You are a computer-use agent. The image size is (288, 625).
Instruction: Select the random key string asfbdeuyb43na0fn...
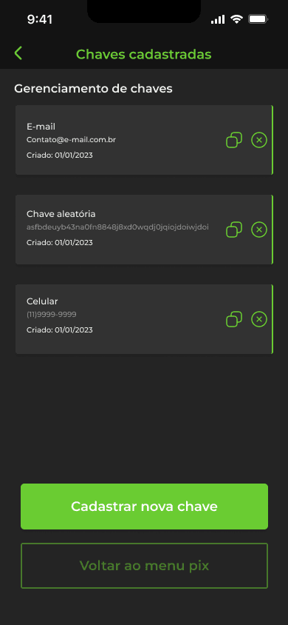117,227
